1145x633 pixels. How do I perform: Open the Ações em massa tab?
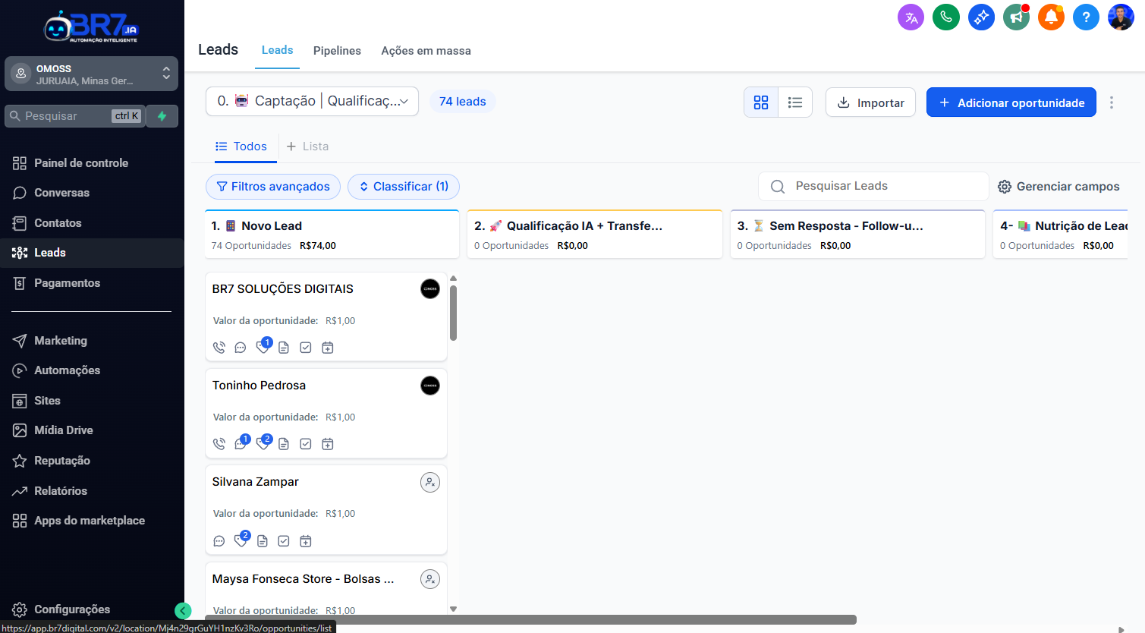[426, 51]
